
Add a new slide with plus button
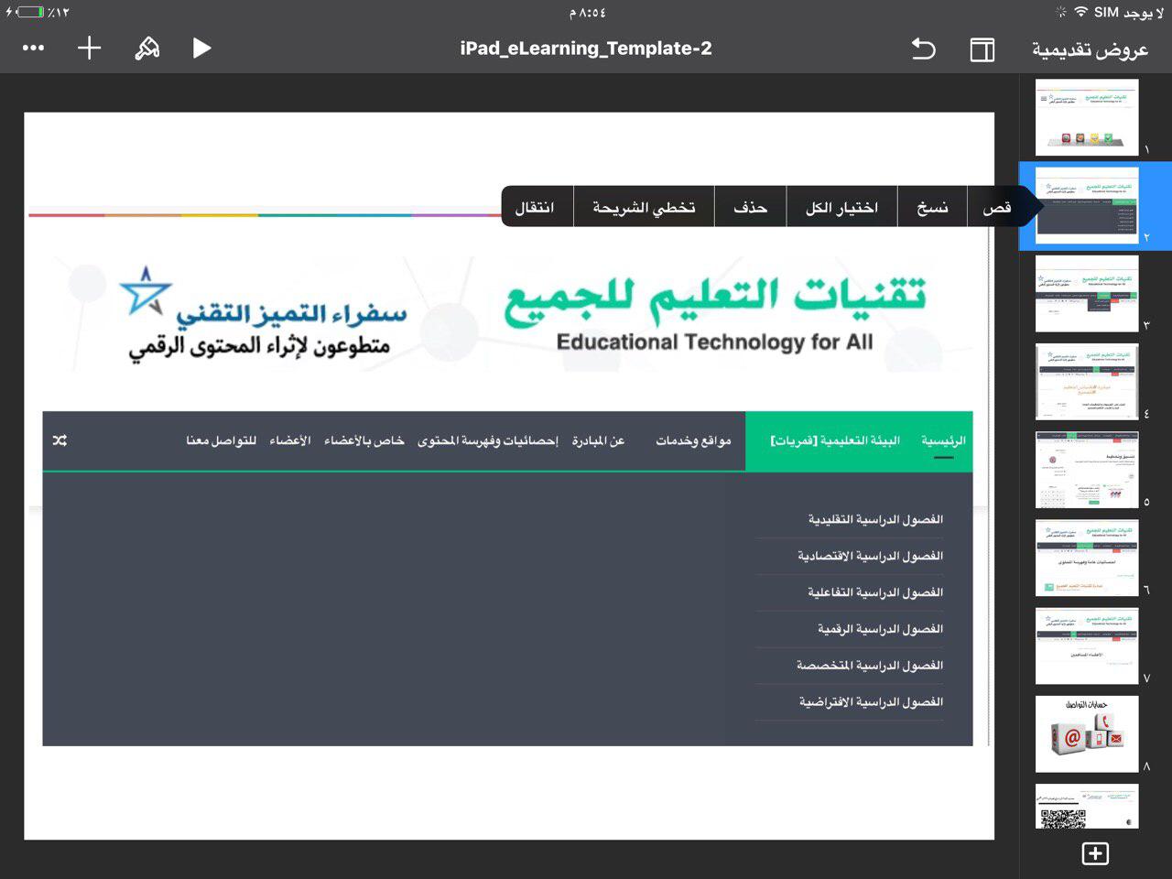(1095, 853)
